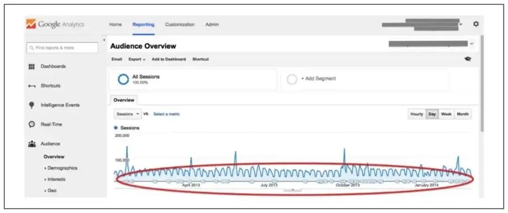Click the Find reports & more search field
Screen dimensions: 508x213
click(62, 48)
